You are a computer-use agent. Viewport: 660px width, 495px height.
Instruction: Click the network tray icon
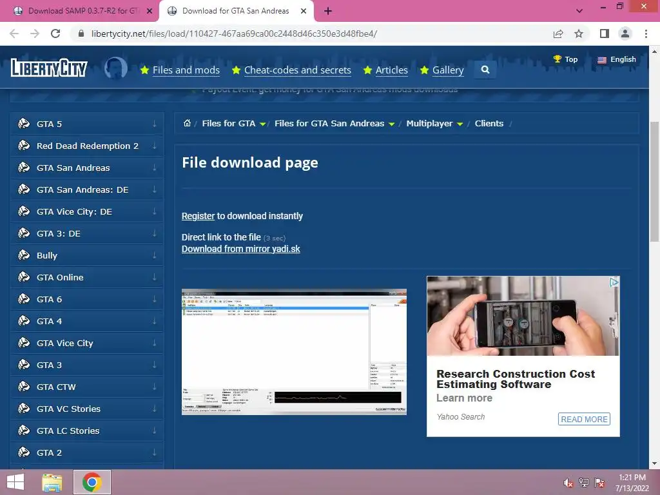584,483
